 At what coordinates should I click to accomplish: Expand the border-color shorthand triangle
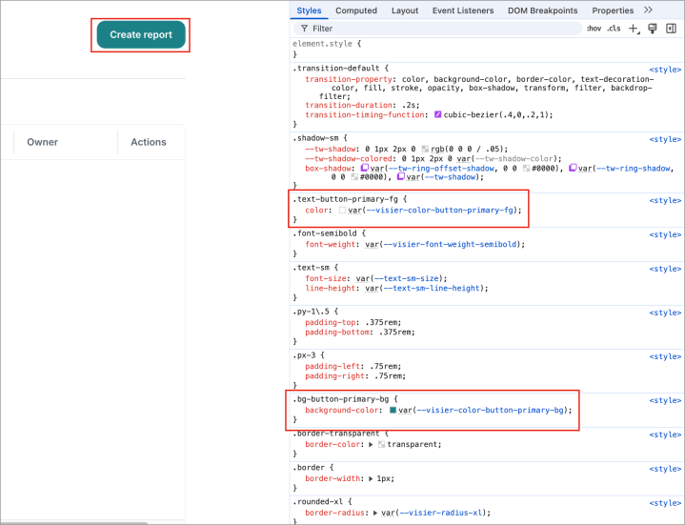click(x=371, y=444)
